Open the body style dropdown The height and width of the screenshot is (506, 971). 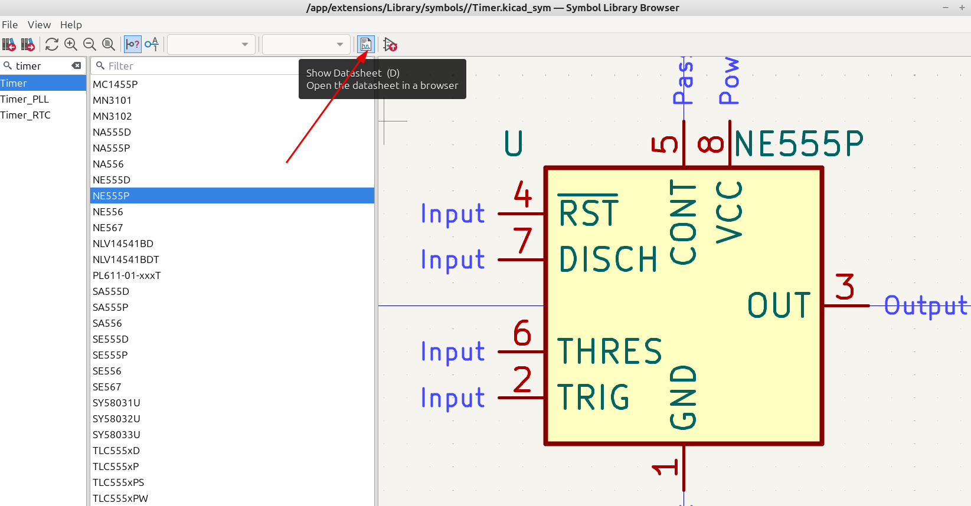306,44
